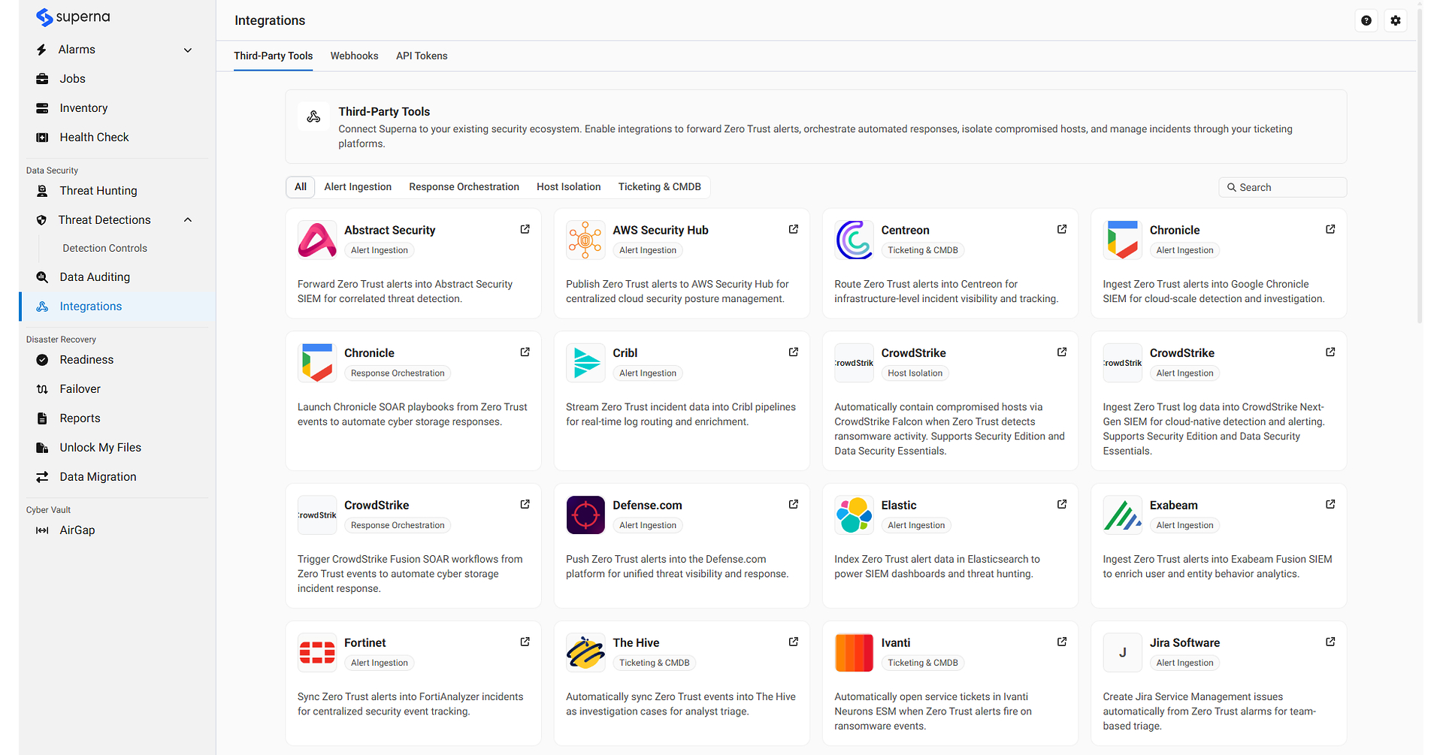Open The Hive external link icon
This screenshot has width=1443, height=755.
794,642
